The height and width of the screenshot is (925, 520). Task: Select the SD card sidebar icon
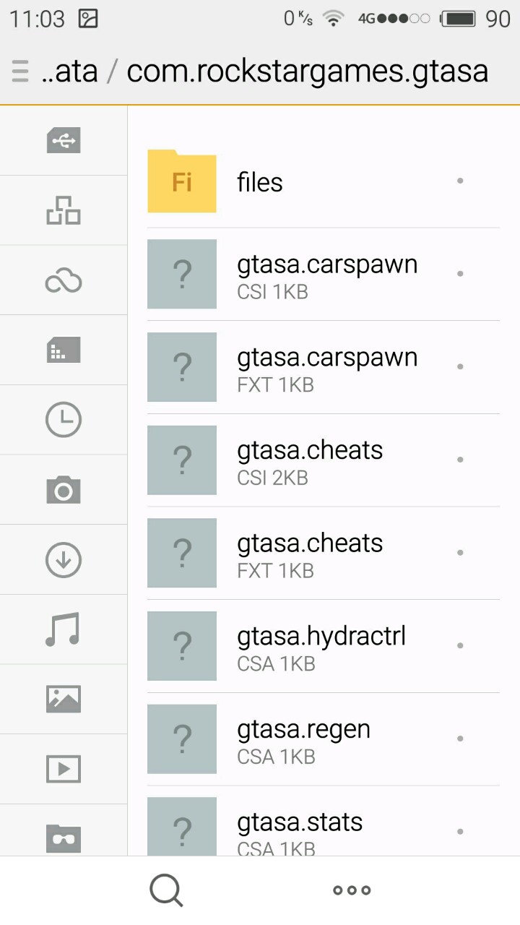(x=64, y=350)
